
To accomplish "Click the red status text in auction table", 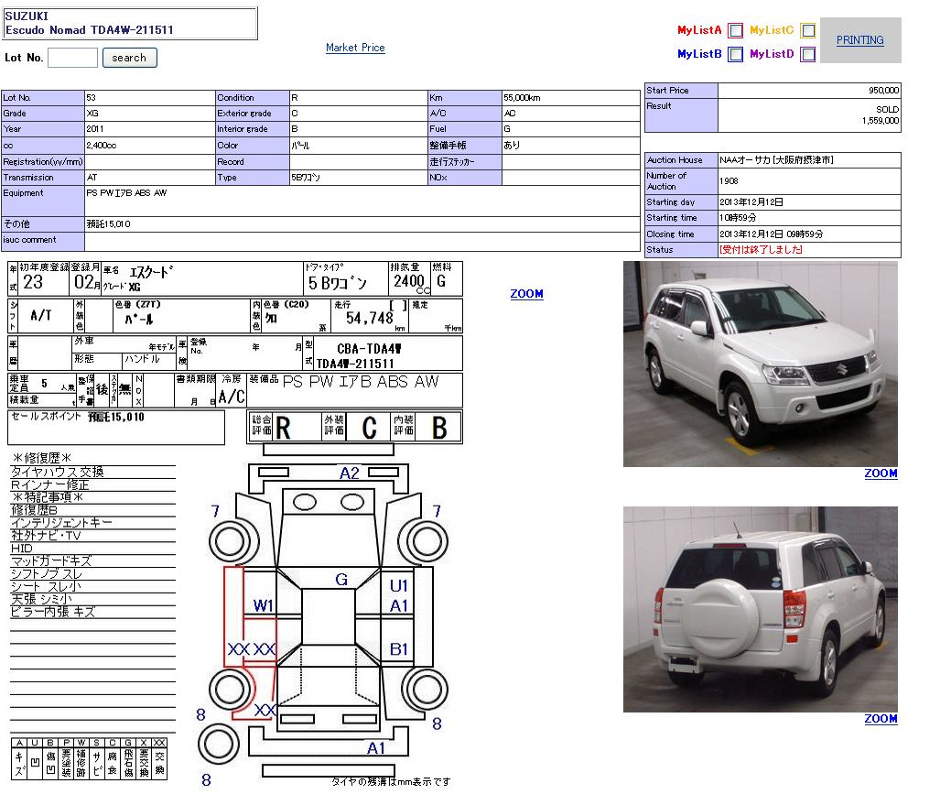I will coord(762,249).
